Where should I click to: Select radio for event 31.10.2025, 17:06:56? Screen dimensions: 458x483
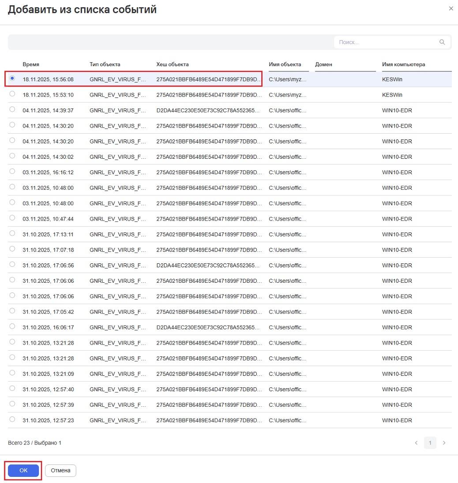click(x=12, y=264)
